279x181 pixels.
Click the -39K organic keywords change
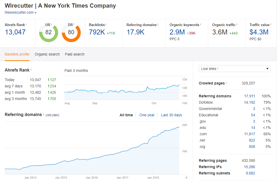pyautogui.click(x=191, y=33)
